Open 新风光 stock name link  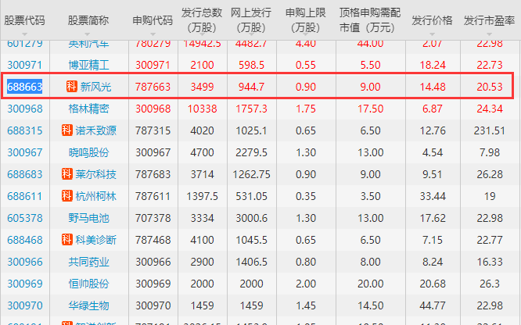tap(95, 87)
